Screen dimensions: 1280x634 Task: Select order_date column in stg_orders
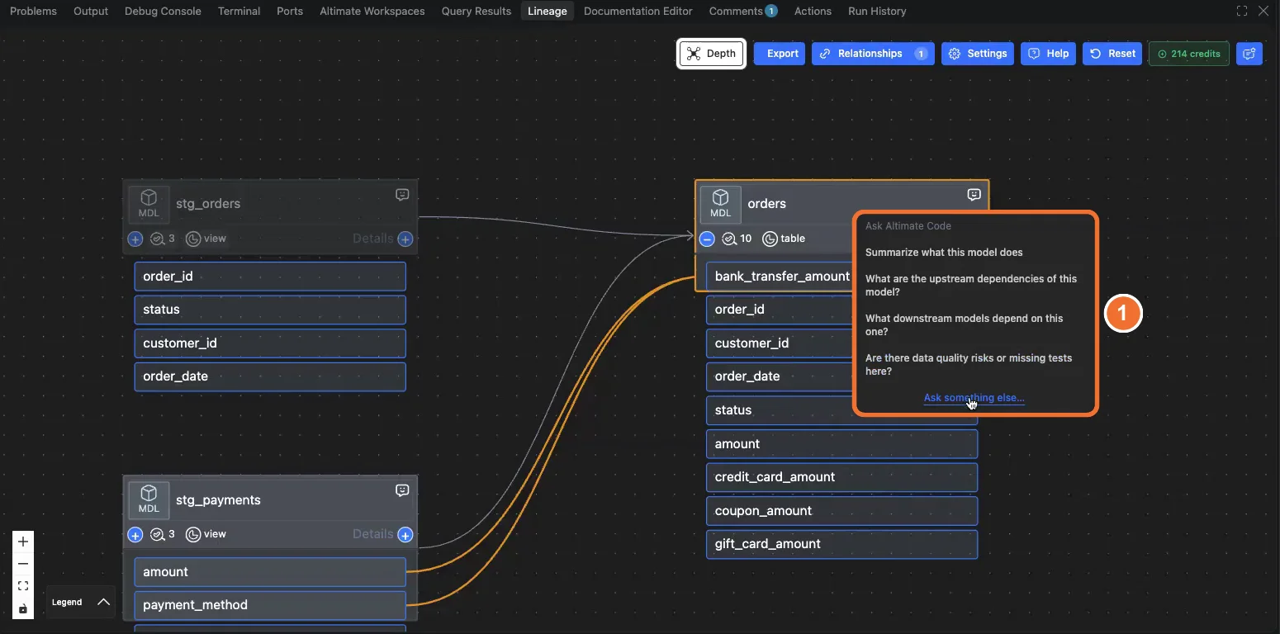pos(270,376)
